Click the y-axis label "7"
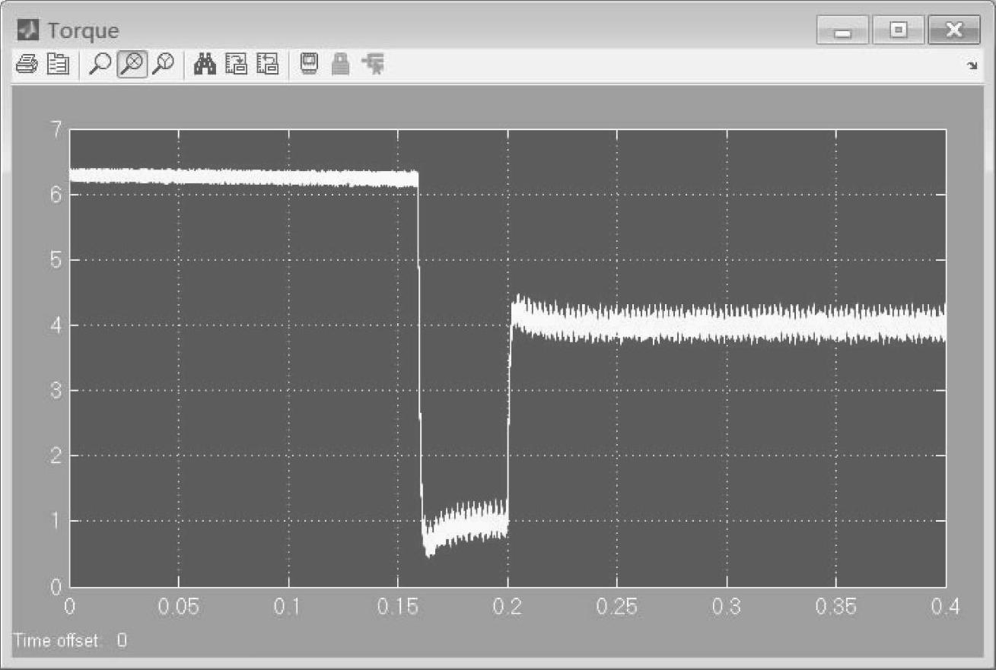The image size is (996, 670). point(56,129)
